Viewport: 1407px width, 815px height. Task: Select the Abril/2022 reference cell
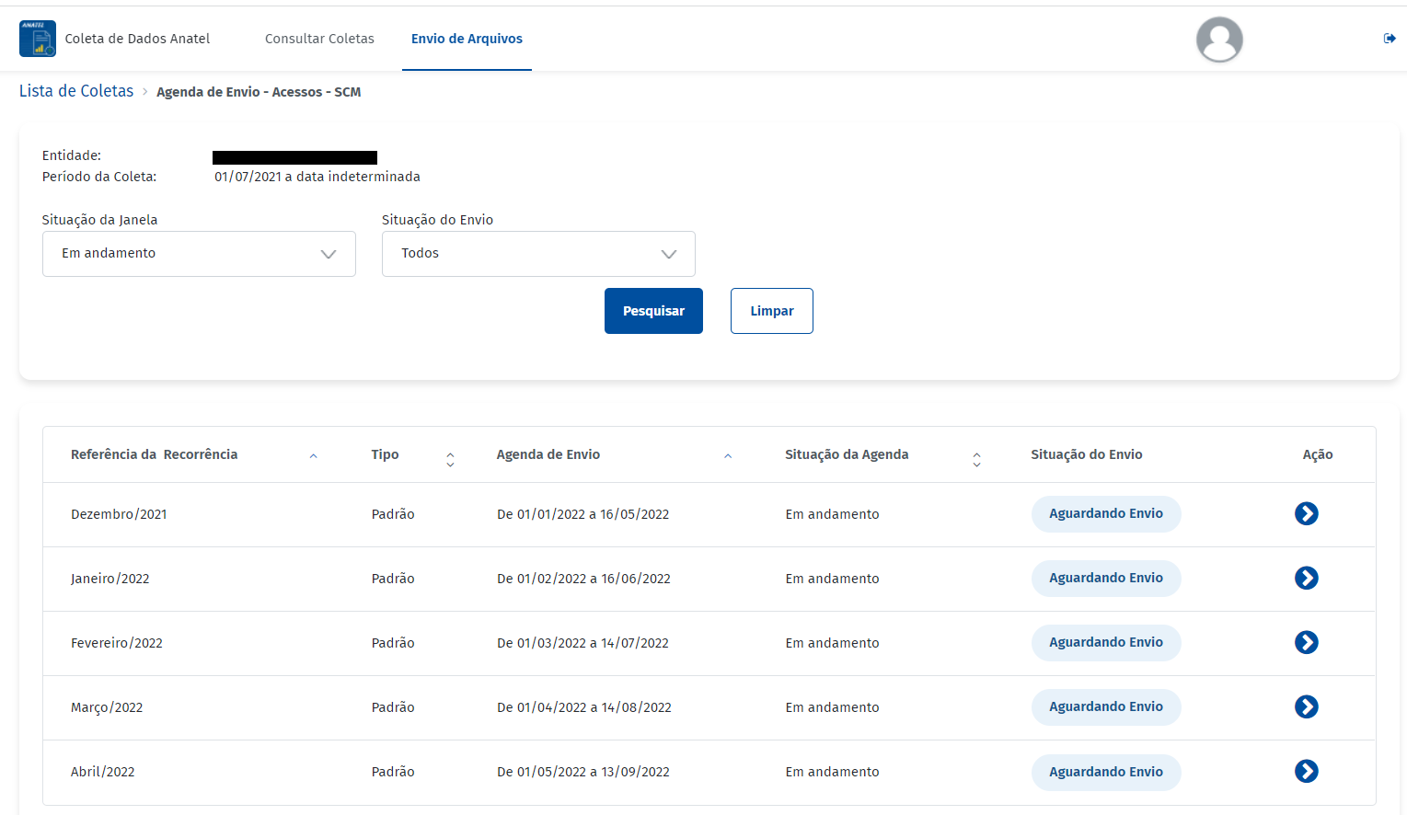[103, 772]
